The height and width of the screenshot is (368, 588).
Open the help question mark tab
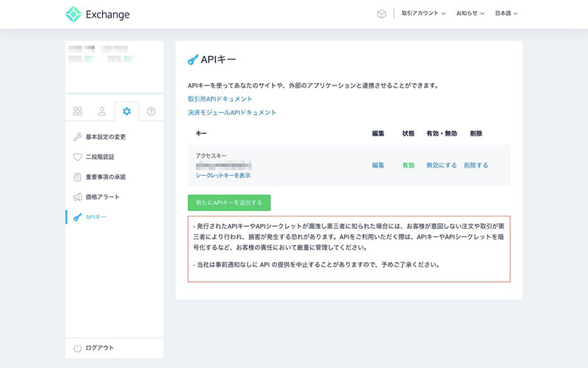tap(151, 112)
